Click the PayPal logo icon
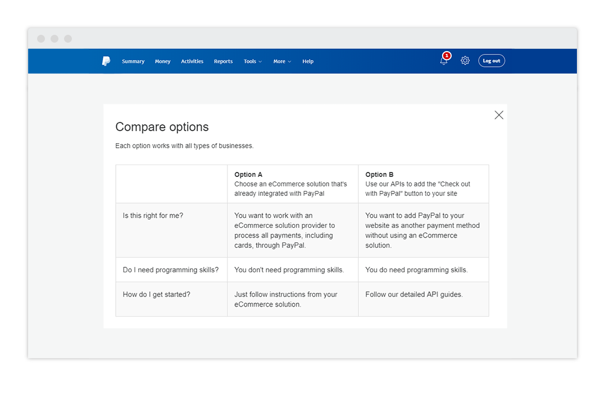 [x=106, y=61]
